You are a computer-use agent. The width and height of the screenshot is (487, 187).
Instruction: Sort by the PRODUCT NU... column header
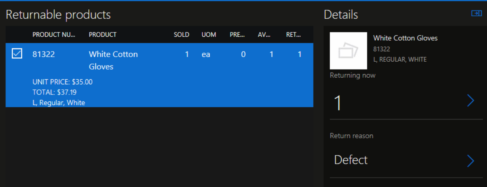(54, 35)
